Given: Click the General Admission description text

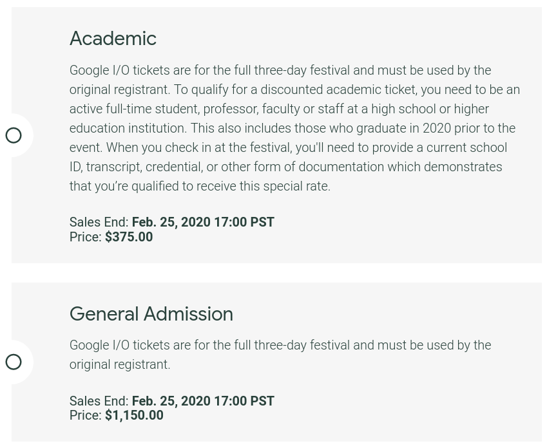Looking at the screenshot, I should point(280,355).
